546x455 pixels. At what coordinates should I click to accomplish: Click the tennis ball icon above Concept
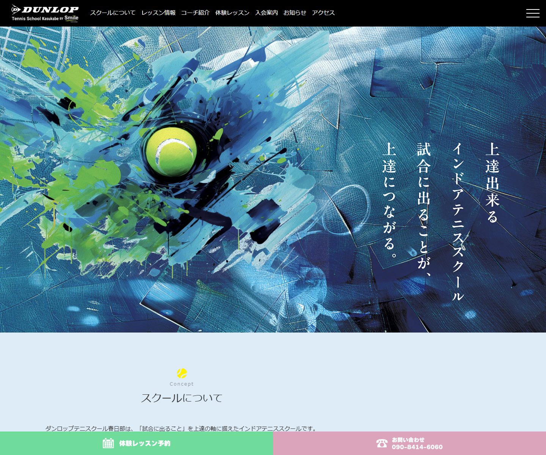182,373
